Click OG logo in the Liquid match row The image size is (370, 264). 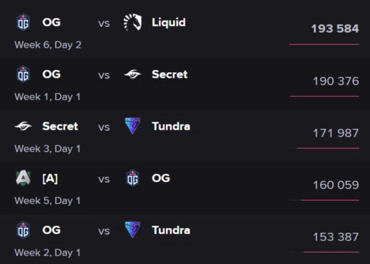click(23, 23)
